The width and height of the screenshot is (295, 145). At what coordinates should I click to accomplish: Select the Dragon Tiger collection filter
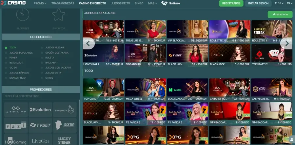point(18,78)
